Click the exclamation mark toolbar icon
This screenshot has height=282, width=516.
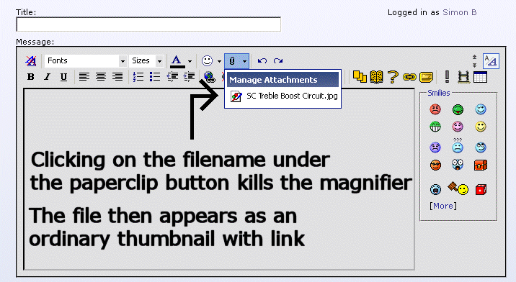coord(447,77)
